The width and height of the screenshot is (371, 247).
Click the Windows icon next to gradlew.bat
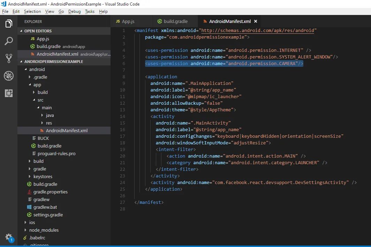tap(29, 207)
